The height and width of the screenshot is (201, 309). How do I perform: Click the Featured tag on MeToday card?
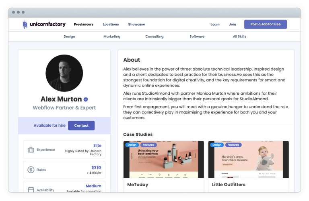point(148,145)
